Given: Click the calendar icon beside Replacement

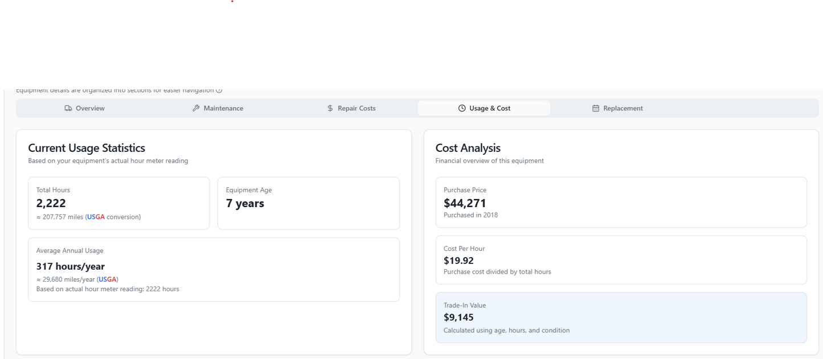Looking at the screenshot, I should coord(595,108).
